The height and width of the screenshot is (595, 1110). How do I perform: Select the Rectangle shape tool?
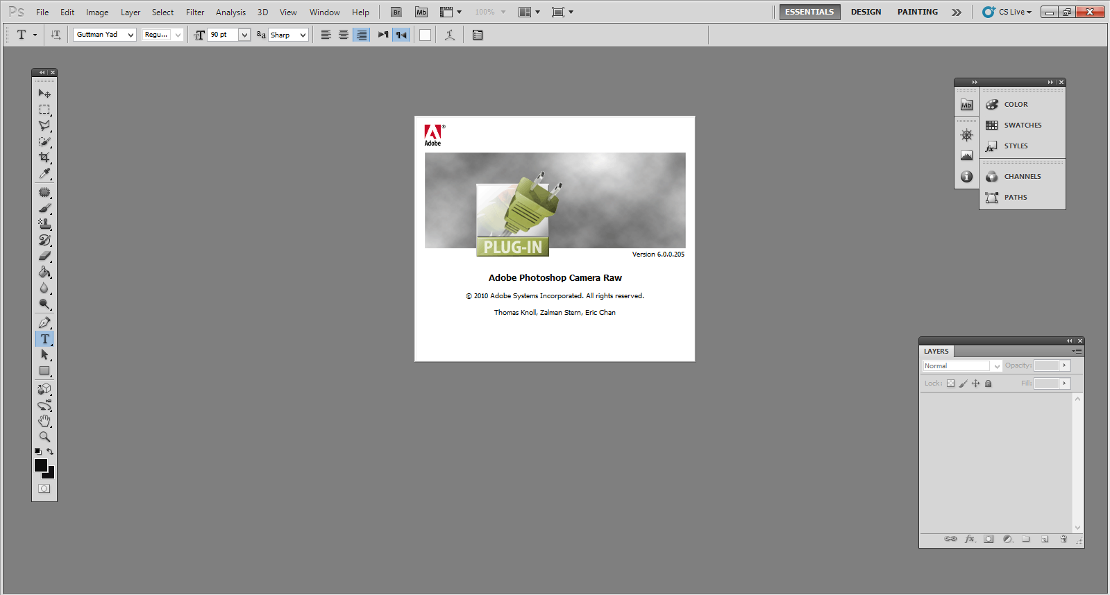coord(44,370)
